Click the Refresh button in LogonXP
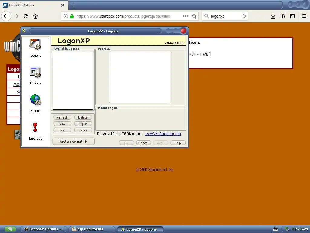This screenshot has width=310, height=233. tap(62, 117)
